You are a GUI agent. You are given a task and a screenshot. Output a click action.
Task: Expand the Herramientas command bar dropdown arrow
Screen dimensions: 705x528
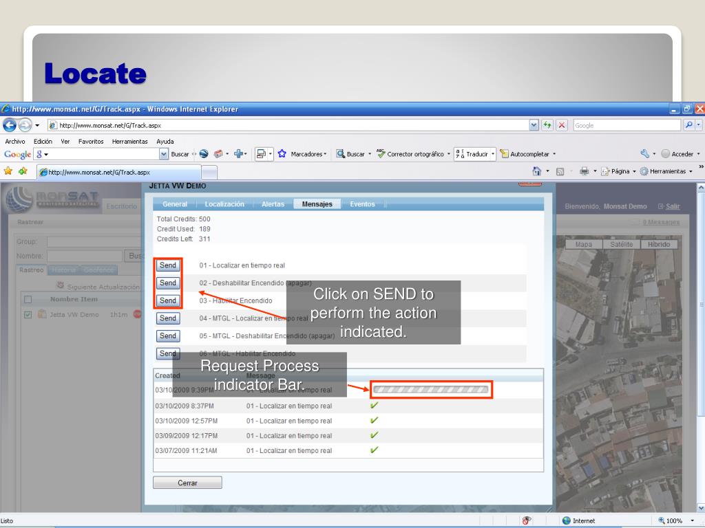(691, 171)
